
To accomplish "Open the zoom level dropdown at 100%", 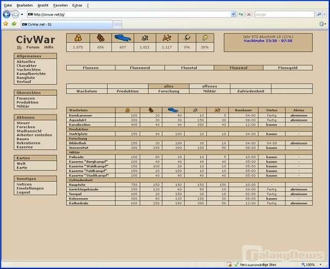I will (x=317, y=265).
